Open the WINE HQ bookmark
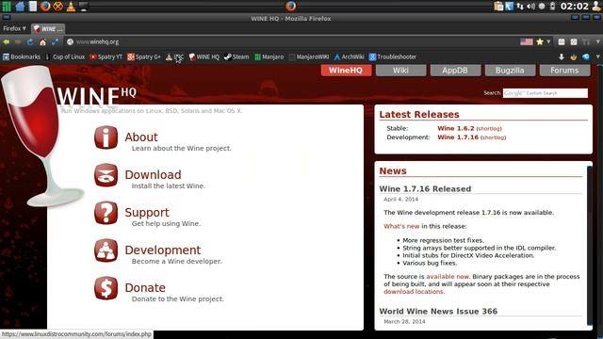 (x=204, y=56)
